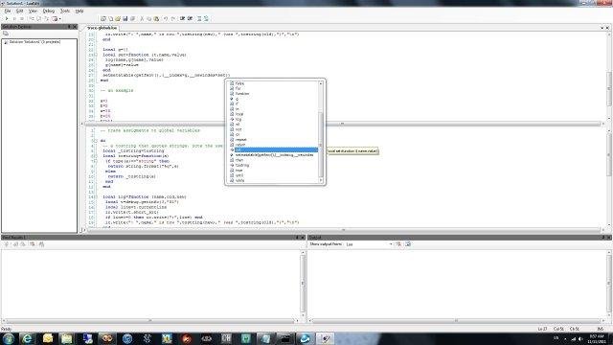Click autocomplete list scroll-up arrow
This screenshot has width=613, height=345.
321,83
